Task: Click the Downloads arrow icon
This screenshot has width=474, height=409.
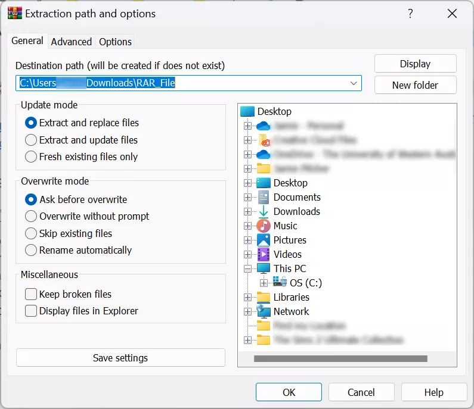Action: [264, 212]
